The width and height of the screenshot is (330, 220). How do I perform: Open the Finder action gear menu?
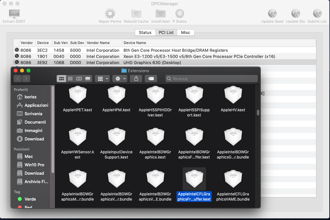120,79
